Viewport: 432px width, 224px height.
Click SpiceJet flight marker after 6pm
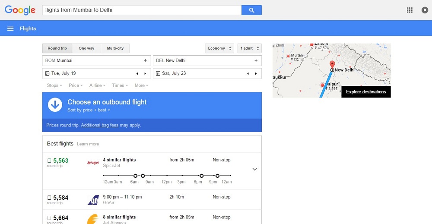(202, 176)
